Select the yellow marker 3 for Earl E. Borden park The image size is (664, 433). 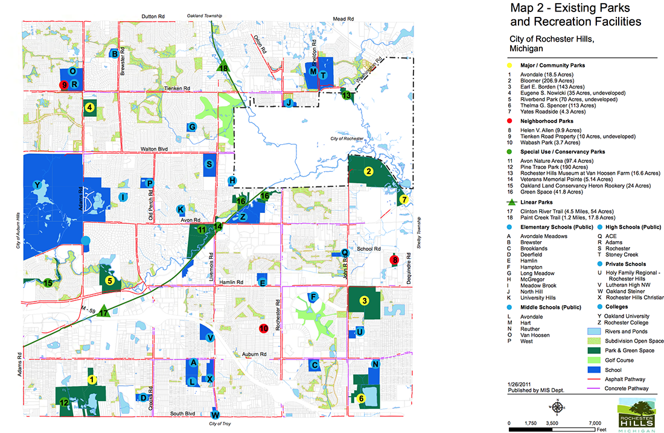point(364,301)
